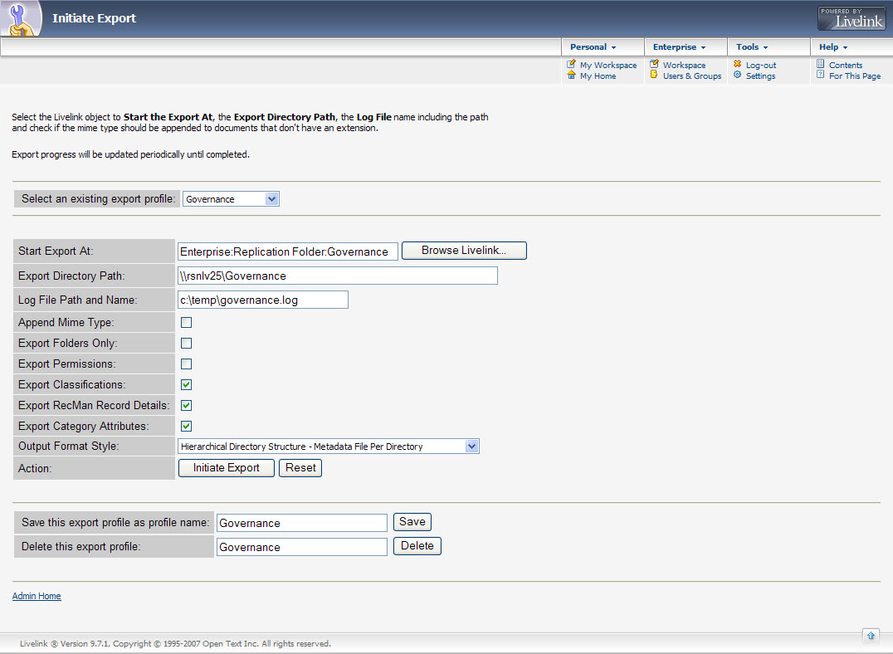This screenshot has height=654, width=893.
Task: Click the My Workspace icon
Action: pos(571,65)
